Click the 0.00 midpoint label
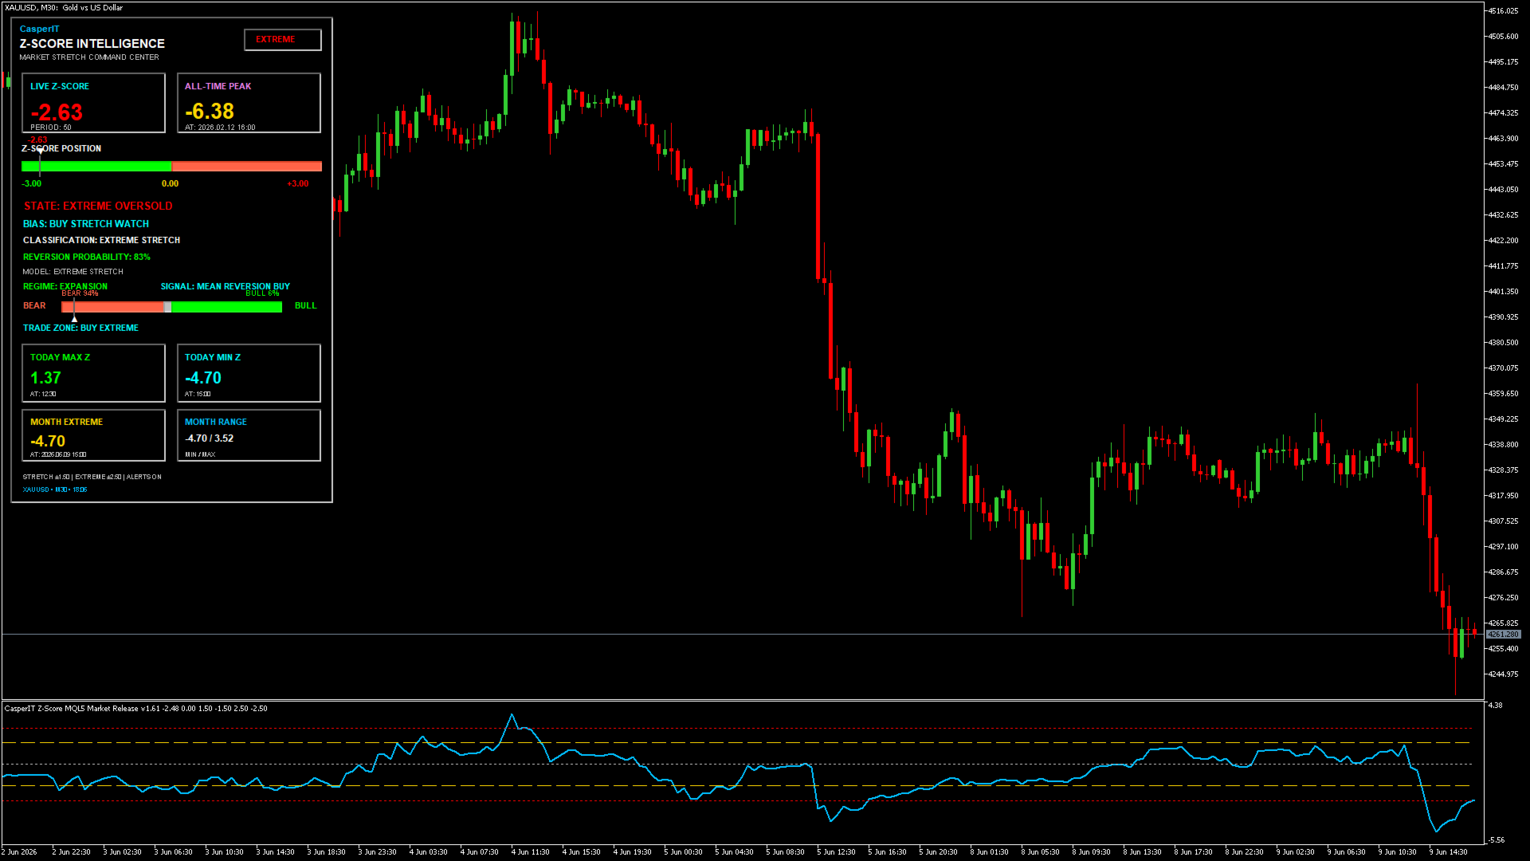The height and width of the screenshot is (861, 1530). [x=171, y=183]
